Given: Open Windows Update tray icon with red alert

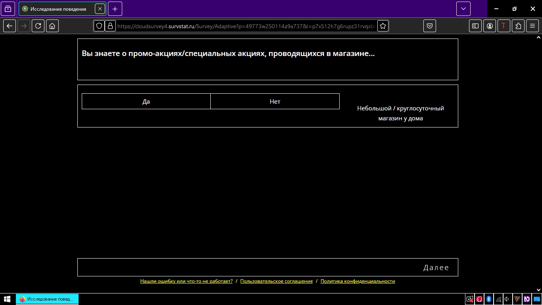Looking at the screenshot, I should pos(470,299).
